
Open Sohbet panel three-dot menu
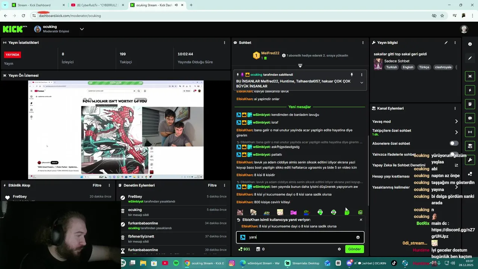coord(363,43)
